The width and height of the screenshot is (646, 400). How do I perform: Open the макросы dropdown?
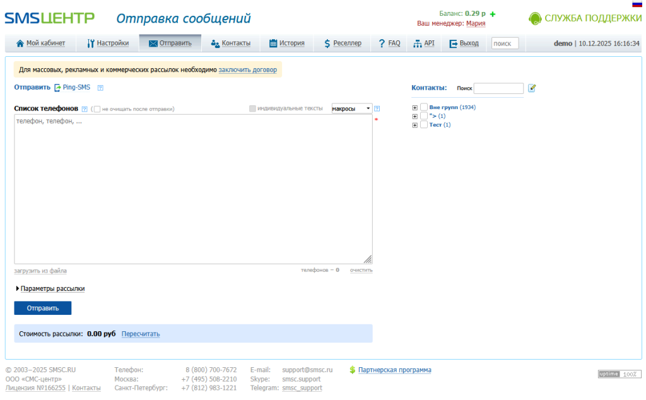[x=352, y=109]
